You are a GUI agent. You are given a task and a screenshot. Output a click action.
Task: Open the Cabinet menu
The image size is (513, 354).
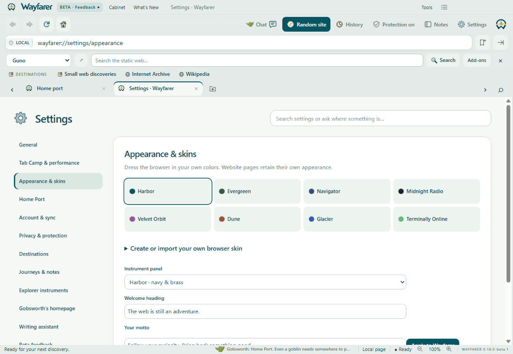117,7
